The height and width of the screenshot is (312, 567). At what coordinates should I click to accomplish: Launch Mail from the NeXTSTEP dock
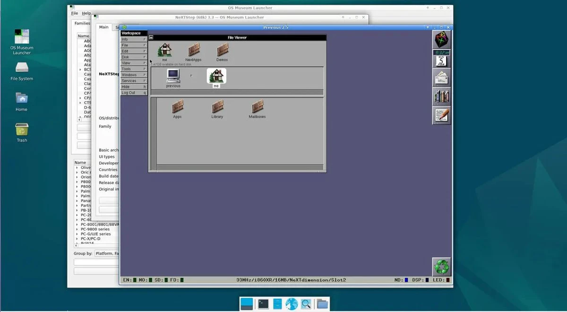(x=442, y=77)
